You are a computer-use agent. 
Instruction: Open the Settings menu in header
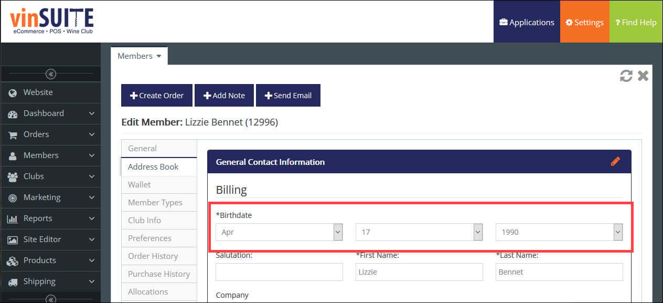coord(584,22)
